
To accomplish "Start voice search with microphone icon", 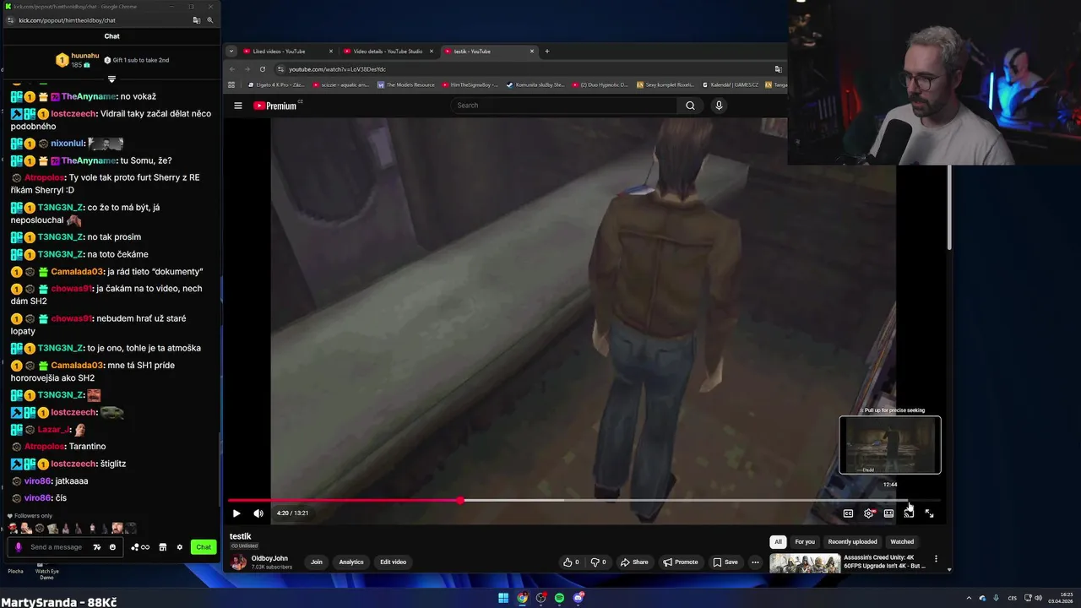I will [719, 106].
